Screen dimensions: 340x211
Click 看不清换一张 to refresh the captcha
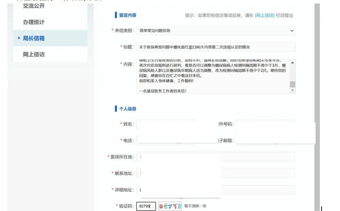click(x=196, y=206)
